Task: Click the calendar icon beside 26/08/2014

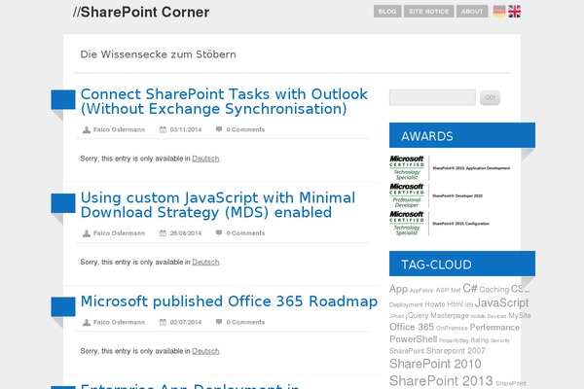Action: [163, 233]
